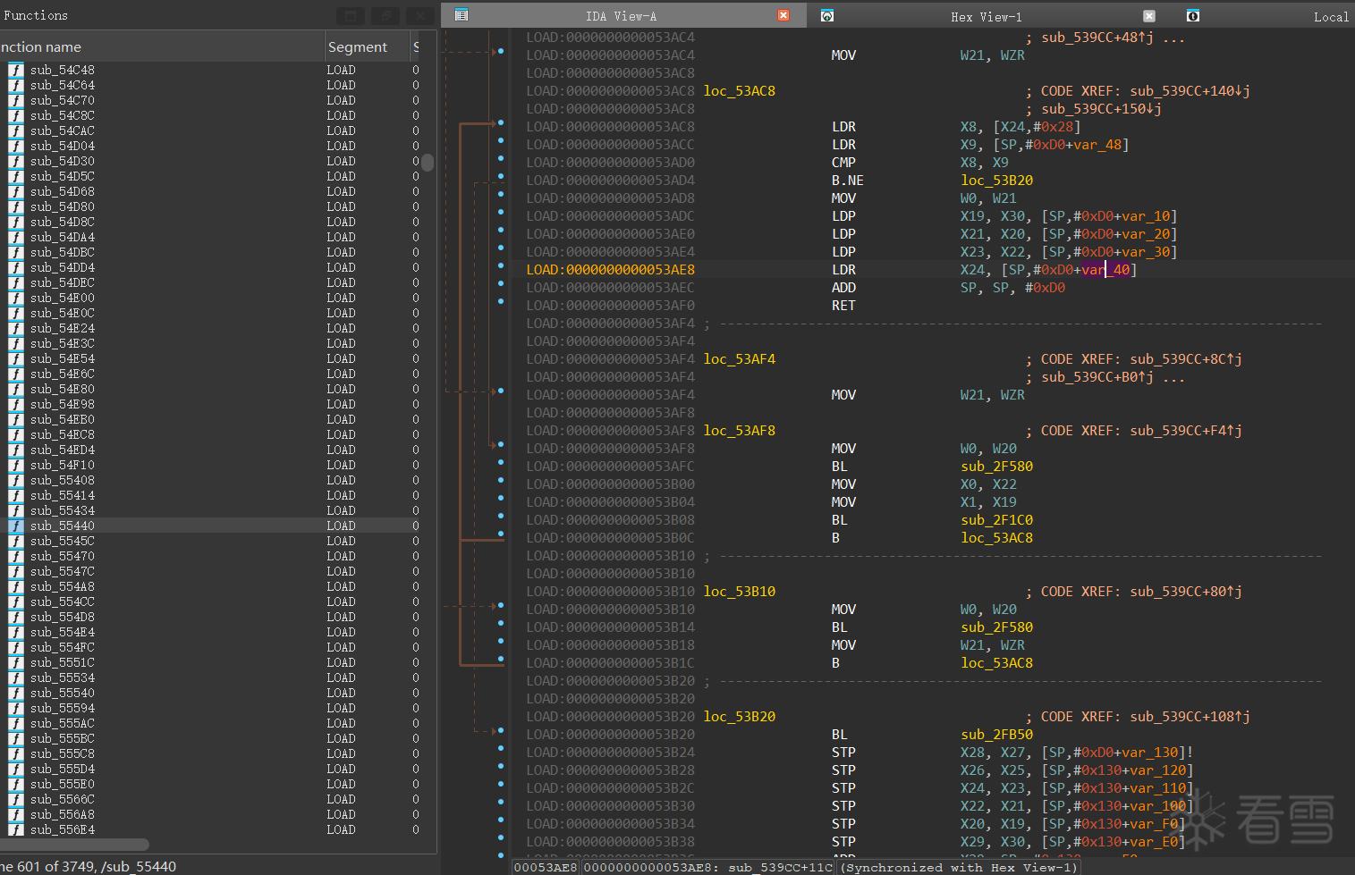The image size is (1355, 875).
Task: Switch to the Hex View-1 tab
Action: coord(986,16)
